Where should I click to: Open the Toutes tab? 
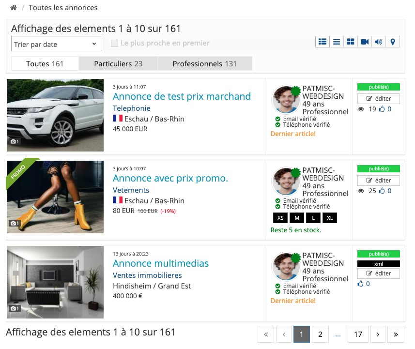[x=45, y=64]
